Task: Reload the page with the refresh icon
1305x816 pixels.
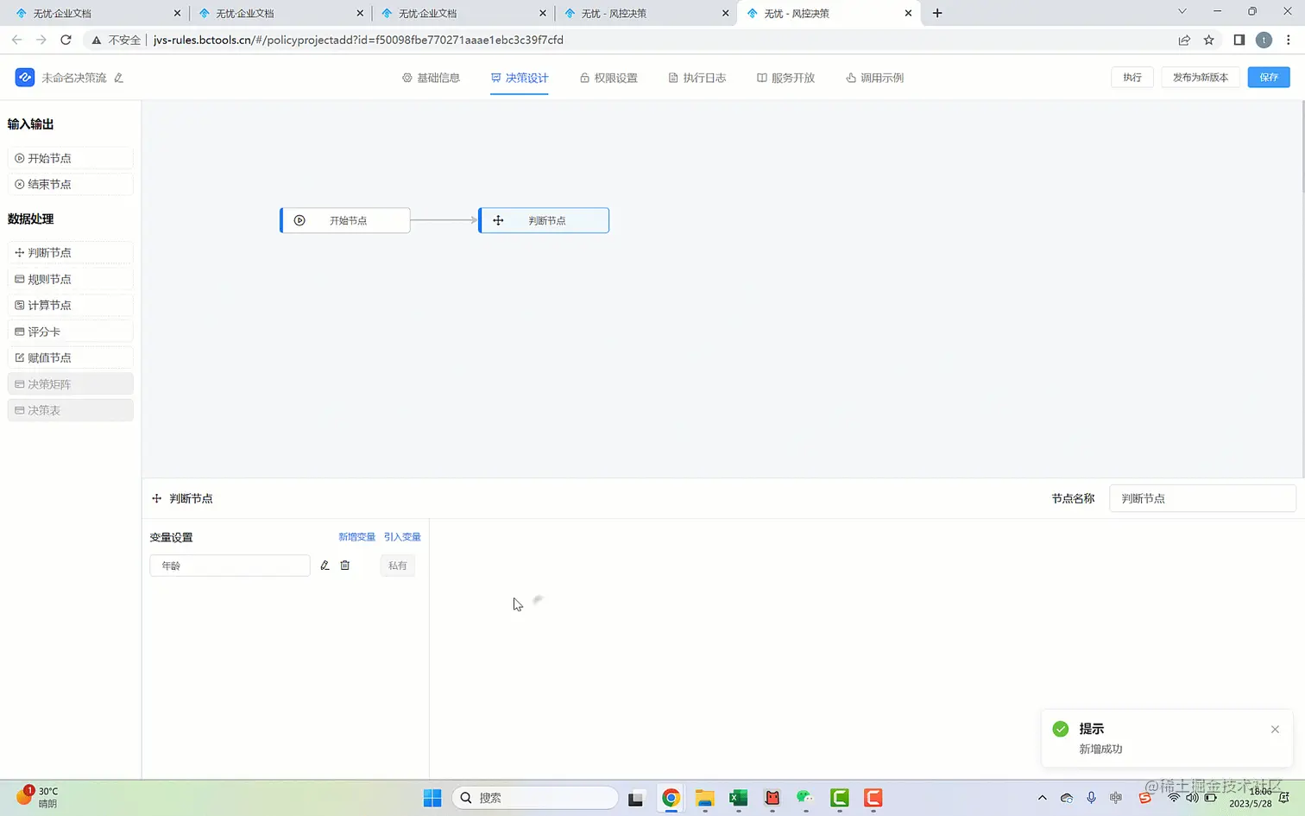Action: (x=66, y=40)
